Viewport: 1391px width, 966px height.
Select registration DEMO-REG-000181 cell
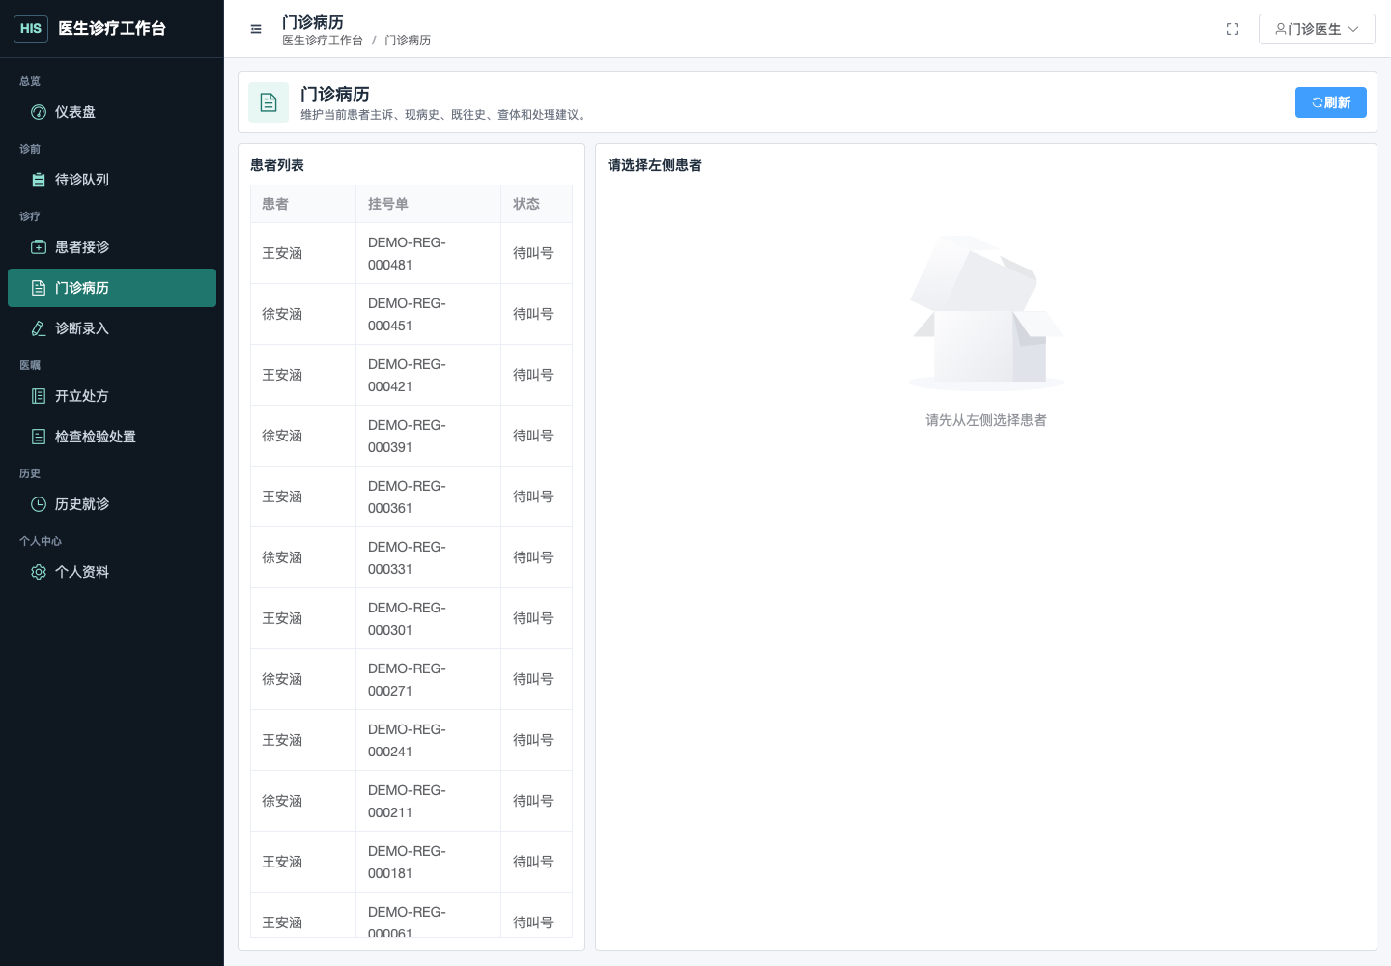coord(429,862)
